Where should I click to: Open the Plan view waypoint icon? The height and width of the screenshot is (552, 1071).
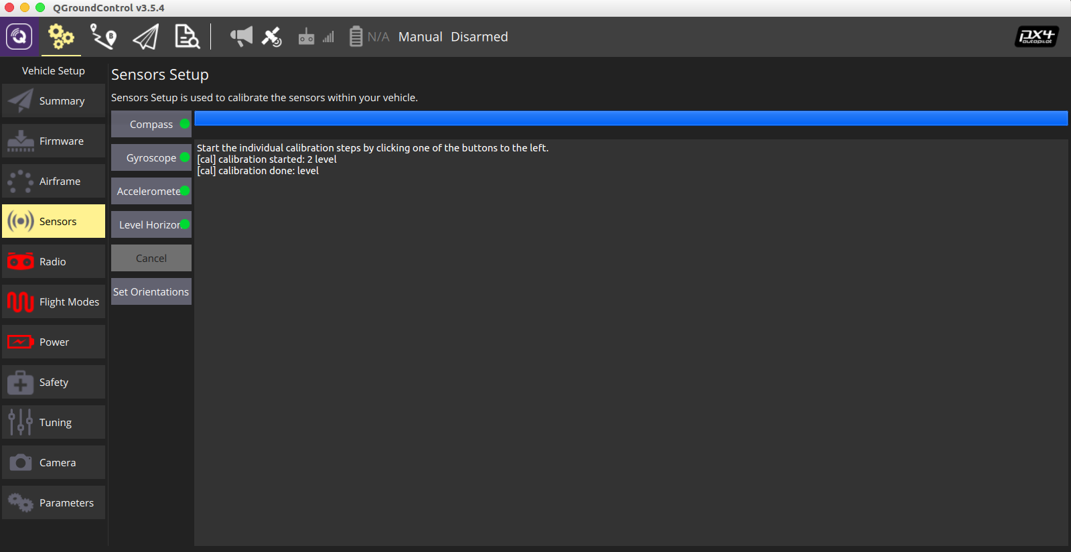pyautogui.click(x=103, y=37)
